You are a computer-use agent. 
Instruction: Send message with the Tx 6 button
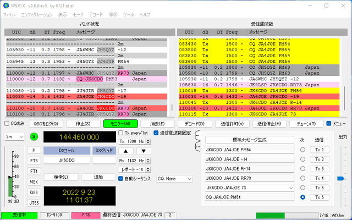pyautogui.click(x=320, y=197)
